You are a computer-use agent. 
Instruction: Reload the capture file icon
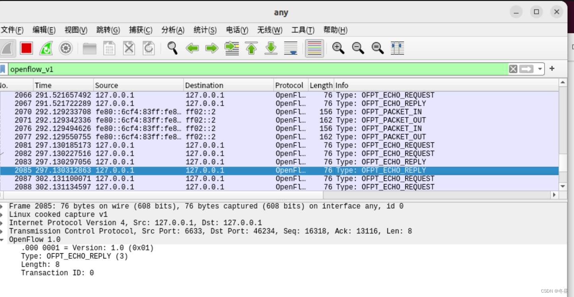(149, 49)
